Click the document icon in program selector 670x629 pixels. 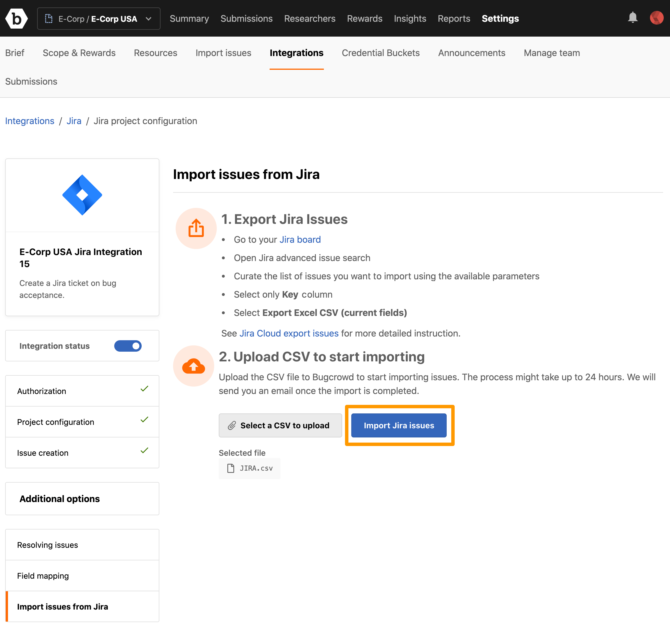49,19
